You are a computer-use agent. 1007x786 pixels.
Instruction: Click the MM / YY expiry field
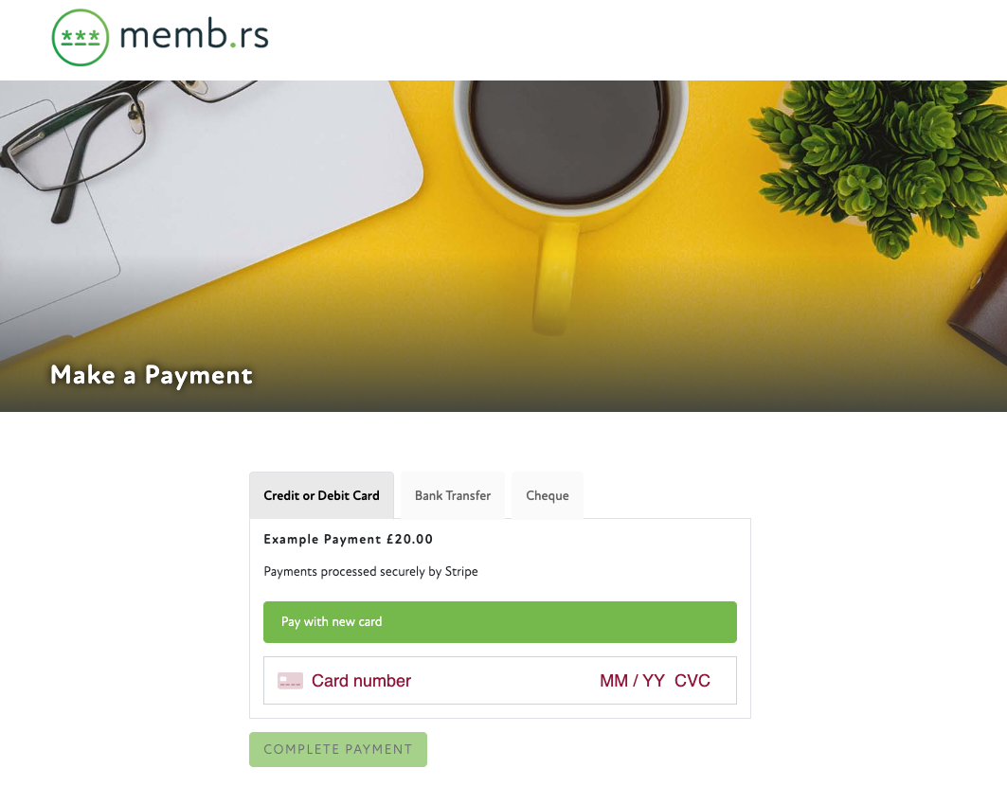coord(632,681)
